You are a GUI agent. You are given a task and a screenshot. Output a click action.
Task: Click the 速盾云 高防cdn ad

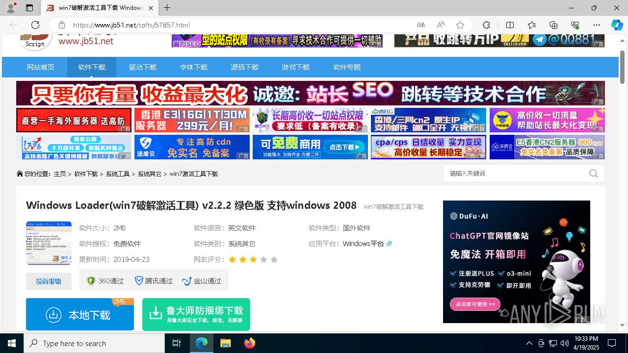click(x=192, y=147)
